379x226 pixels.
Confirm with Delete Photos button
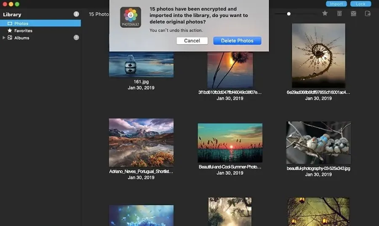tap(237, 40)
